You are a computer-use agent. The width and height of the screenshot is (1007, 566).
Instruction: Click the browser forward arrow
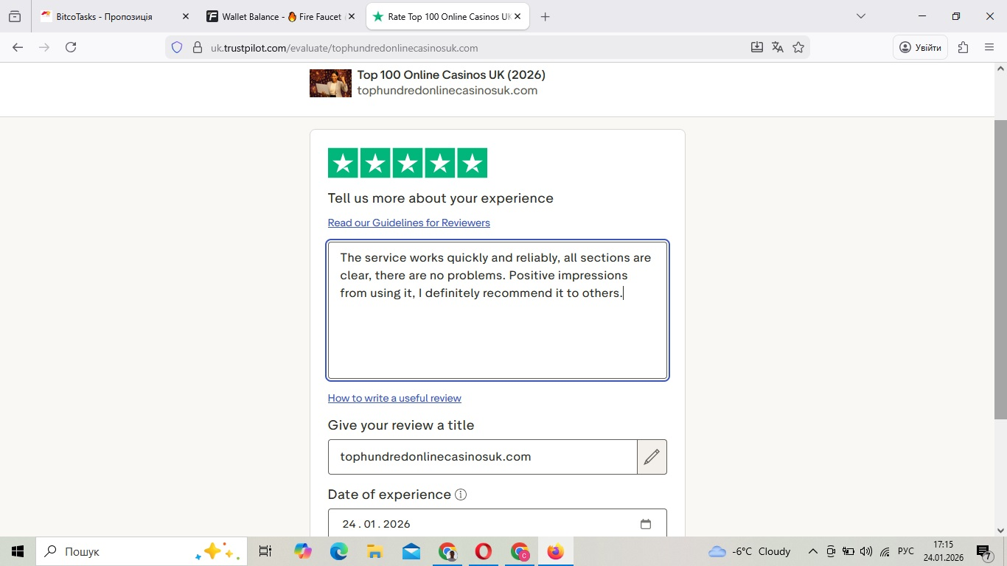click(x=44, y=47)
